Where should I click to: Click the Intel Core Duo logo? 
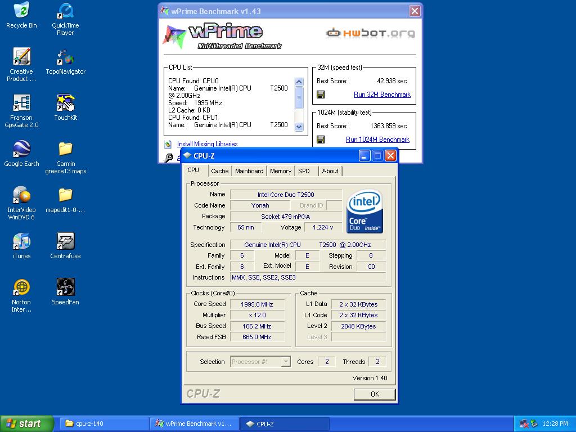364,211
